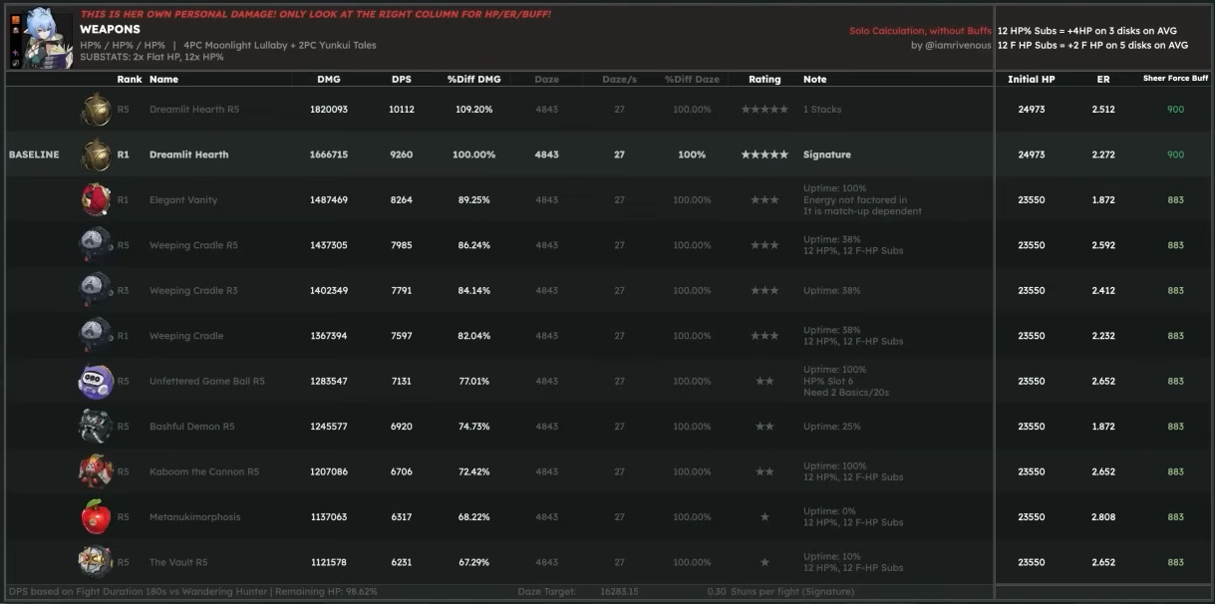This screenshot has width=1215, height=604.
Task: Click the DMG value 1820093
Action: tap(329, 109)
